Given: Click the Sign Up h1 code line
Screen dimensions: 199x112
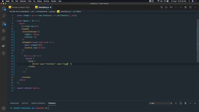Looking at the screenshot, I should click(x=30, y=26).
